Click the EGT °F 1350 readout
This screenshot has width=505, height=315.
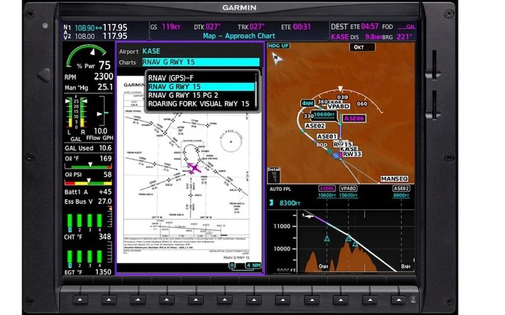(x=88, y=272)
